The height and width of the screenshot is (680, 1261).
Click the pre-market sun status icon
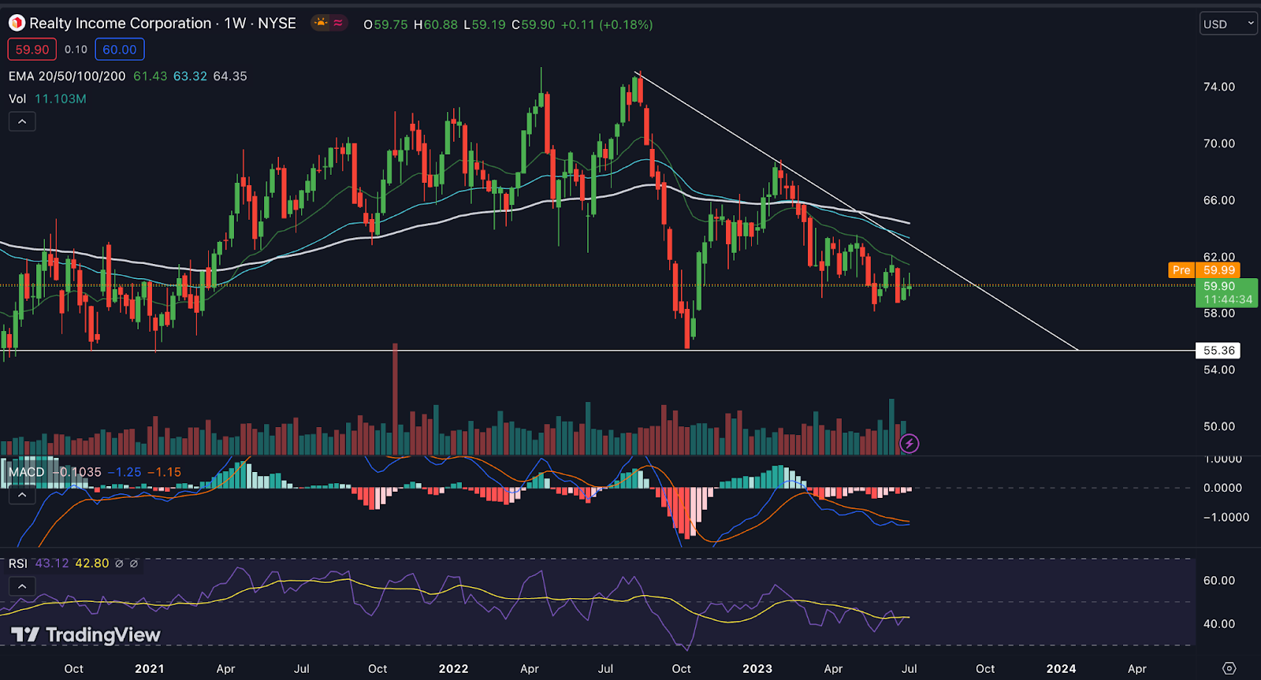click(321, 23)
